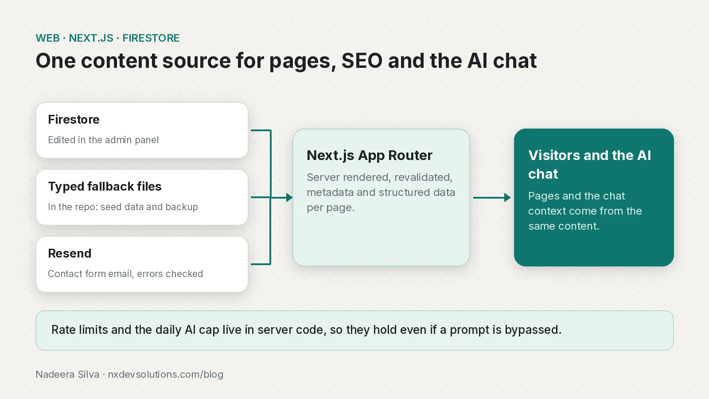Click 'In the repo: seed data and backup'
The height and width of the screenshot is (399, 709).
click(123, 207)
